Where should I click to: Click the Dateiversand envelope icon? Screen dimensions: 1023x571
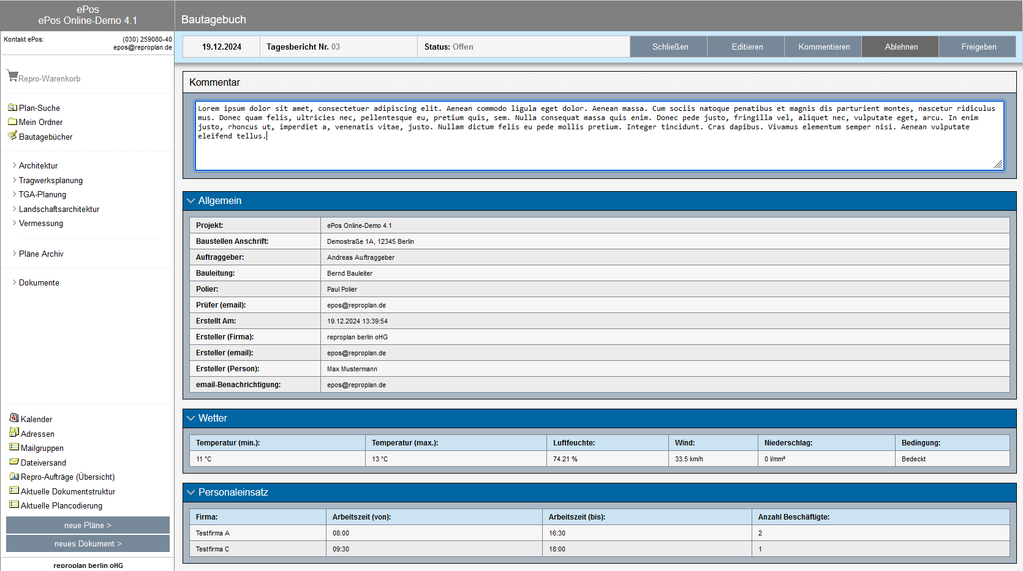[x=14, y=461]
